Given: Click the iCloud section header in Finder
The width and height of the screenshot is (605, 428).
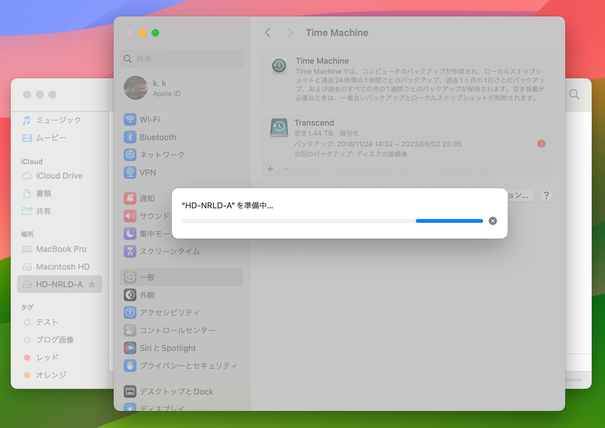Looking at the screenshot, I should pos(32,162).
